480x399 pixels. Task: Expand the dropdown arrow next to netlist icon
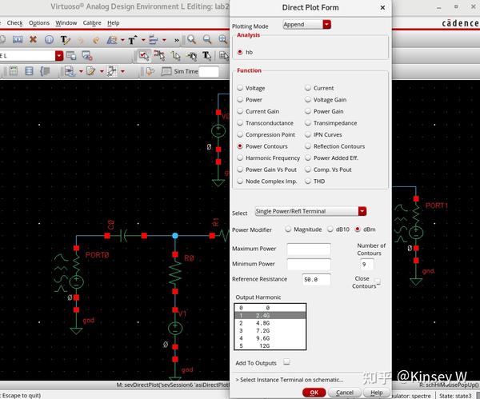pos(81,72)
